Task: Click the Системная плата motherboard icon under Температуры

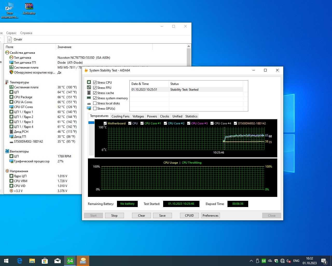Action: coord(11,87)
